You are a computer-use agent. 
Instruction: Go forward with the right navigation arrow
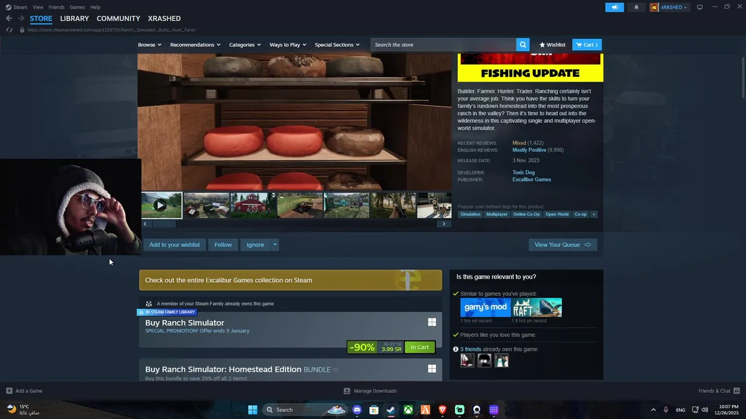point(21,19)
